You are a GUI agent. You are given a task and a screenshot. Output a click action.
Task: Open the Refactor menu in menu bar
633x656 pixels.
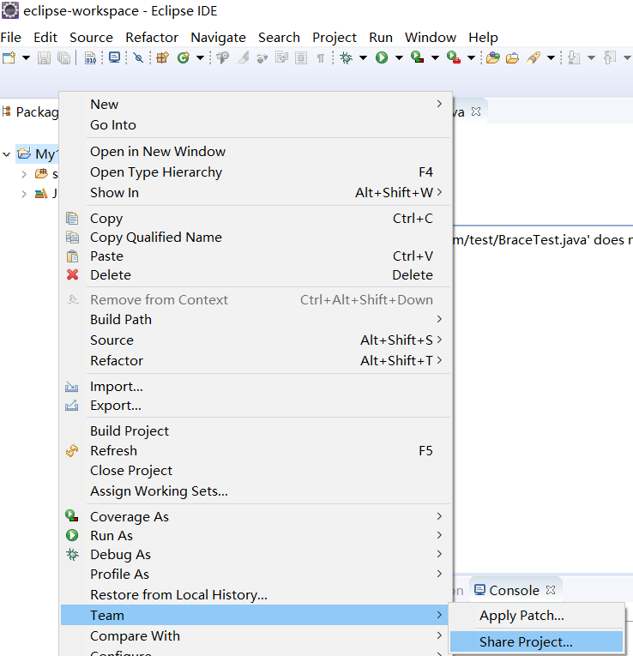click(152, 37)
